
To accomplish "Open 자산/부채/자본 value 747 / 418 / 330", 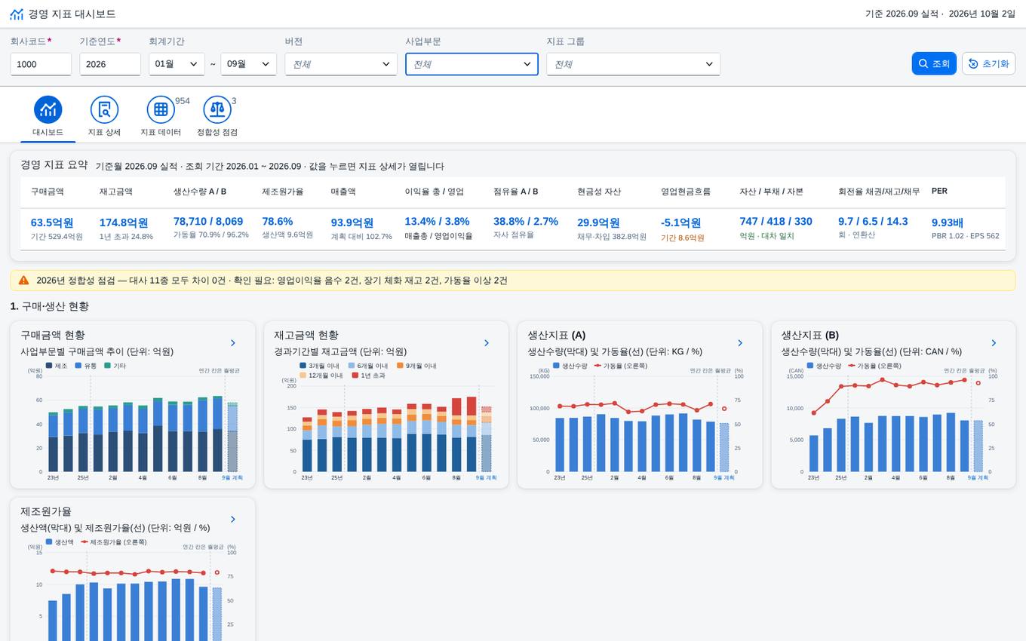I will pyautogui.click(x=776, y=221).
